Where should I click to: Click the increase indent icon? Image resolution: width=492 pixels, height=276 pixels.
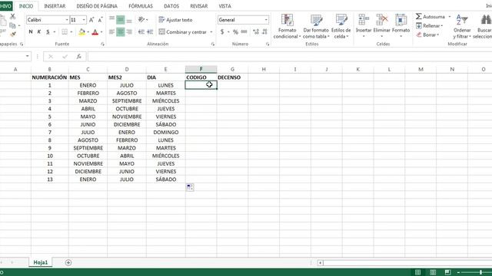(x=150, y=31)
